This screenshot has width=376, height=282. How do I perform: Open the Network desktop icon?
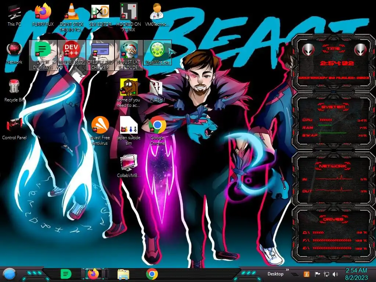click(x=14, y=53)
